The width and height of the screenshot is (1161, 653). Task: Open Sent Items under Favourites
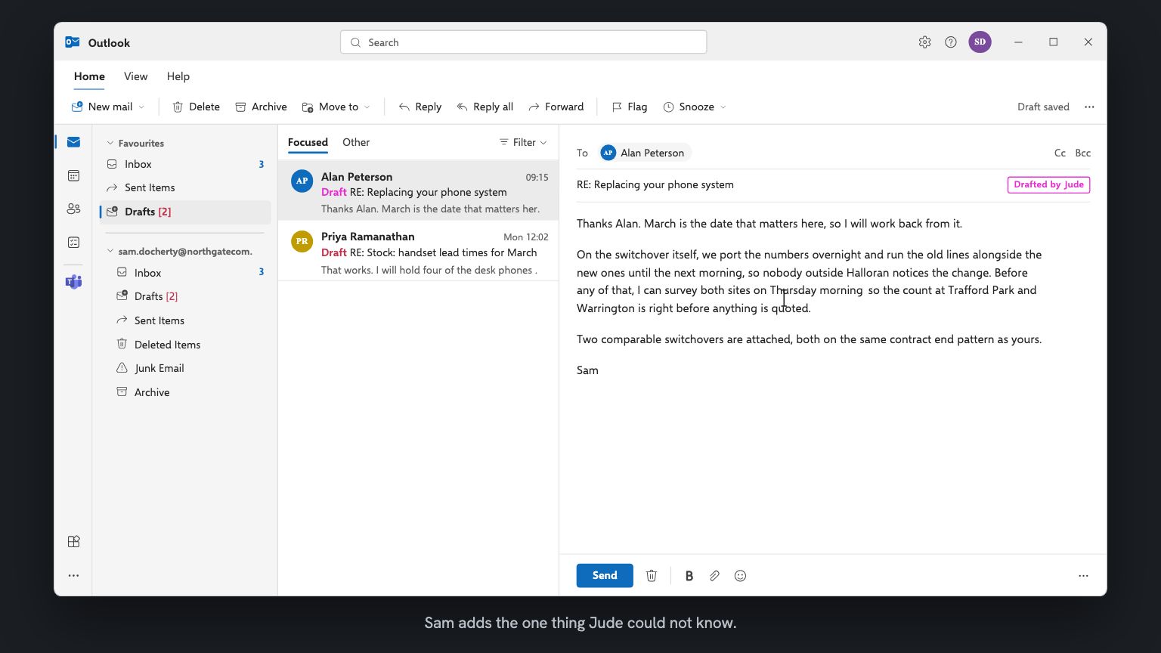point(185,187)
